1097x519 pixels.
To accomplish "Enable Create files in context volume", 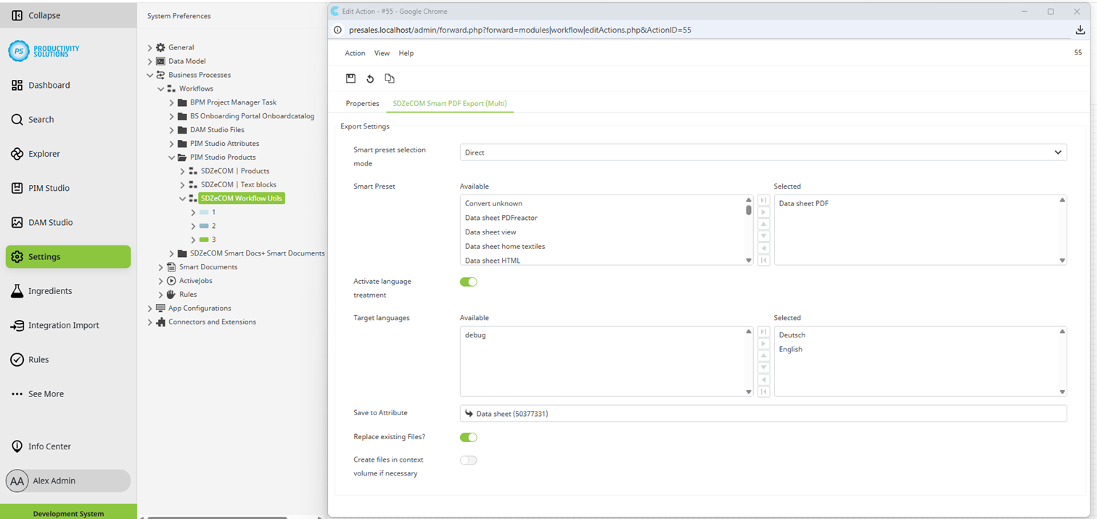I will tap(469, 459).
